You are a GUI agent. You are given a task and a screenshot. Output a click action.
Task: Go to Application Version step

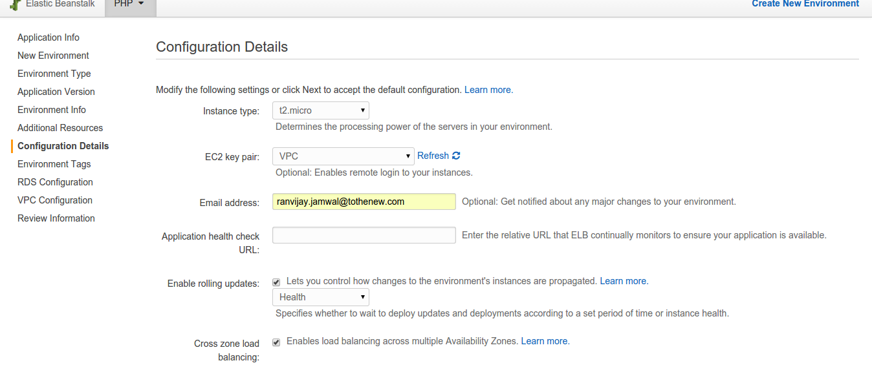(x=56, y=92)
